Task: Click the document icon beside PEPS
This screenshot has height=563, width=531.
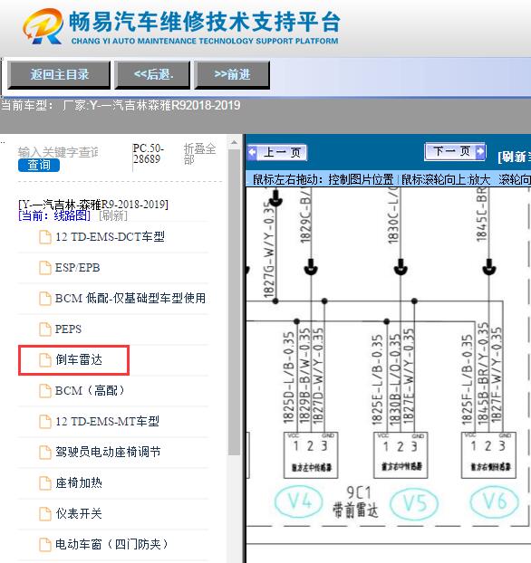Action: (x=45, y=329)
